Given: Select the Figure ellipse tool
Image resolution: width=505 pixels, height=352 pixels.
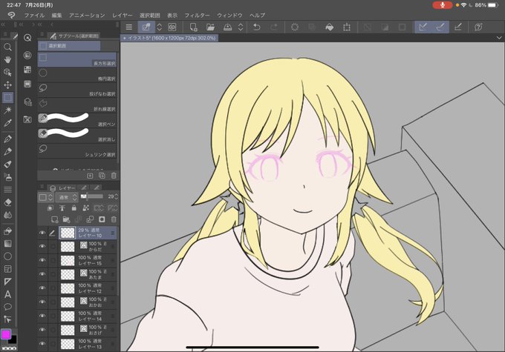Looking at the screenshot, I should [7, 256].
